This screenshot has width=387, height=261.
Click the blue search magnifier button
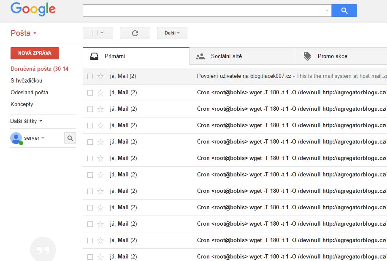(x=344, y=11)
